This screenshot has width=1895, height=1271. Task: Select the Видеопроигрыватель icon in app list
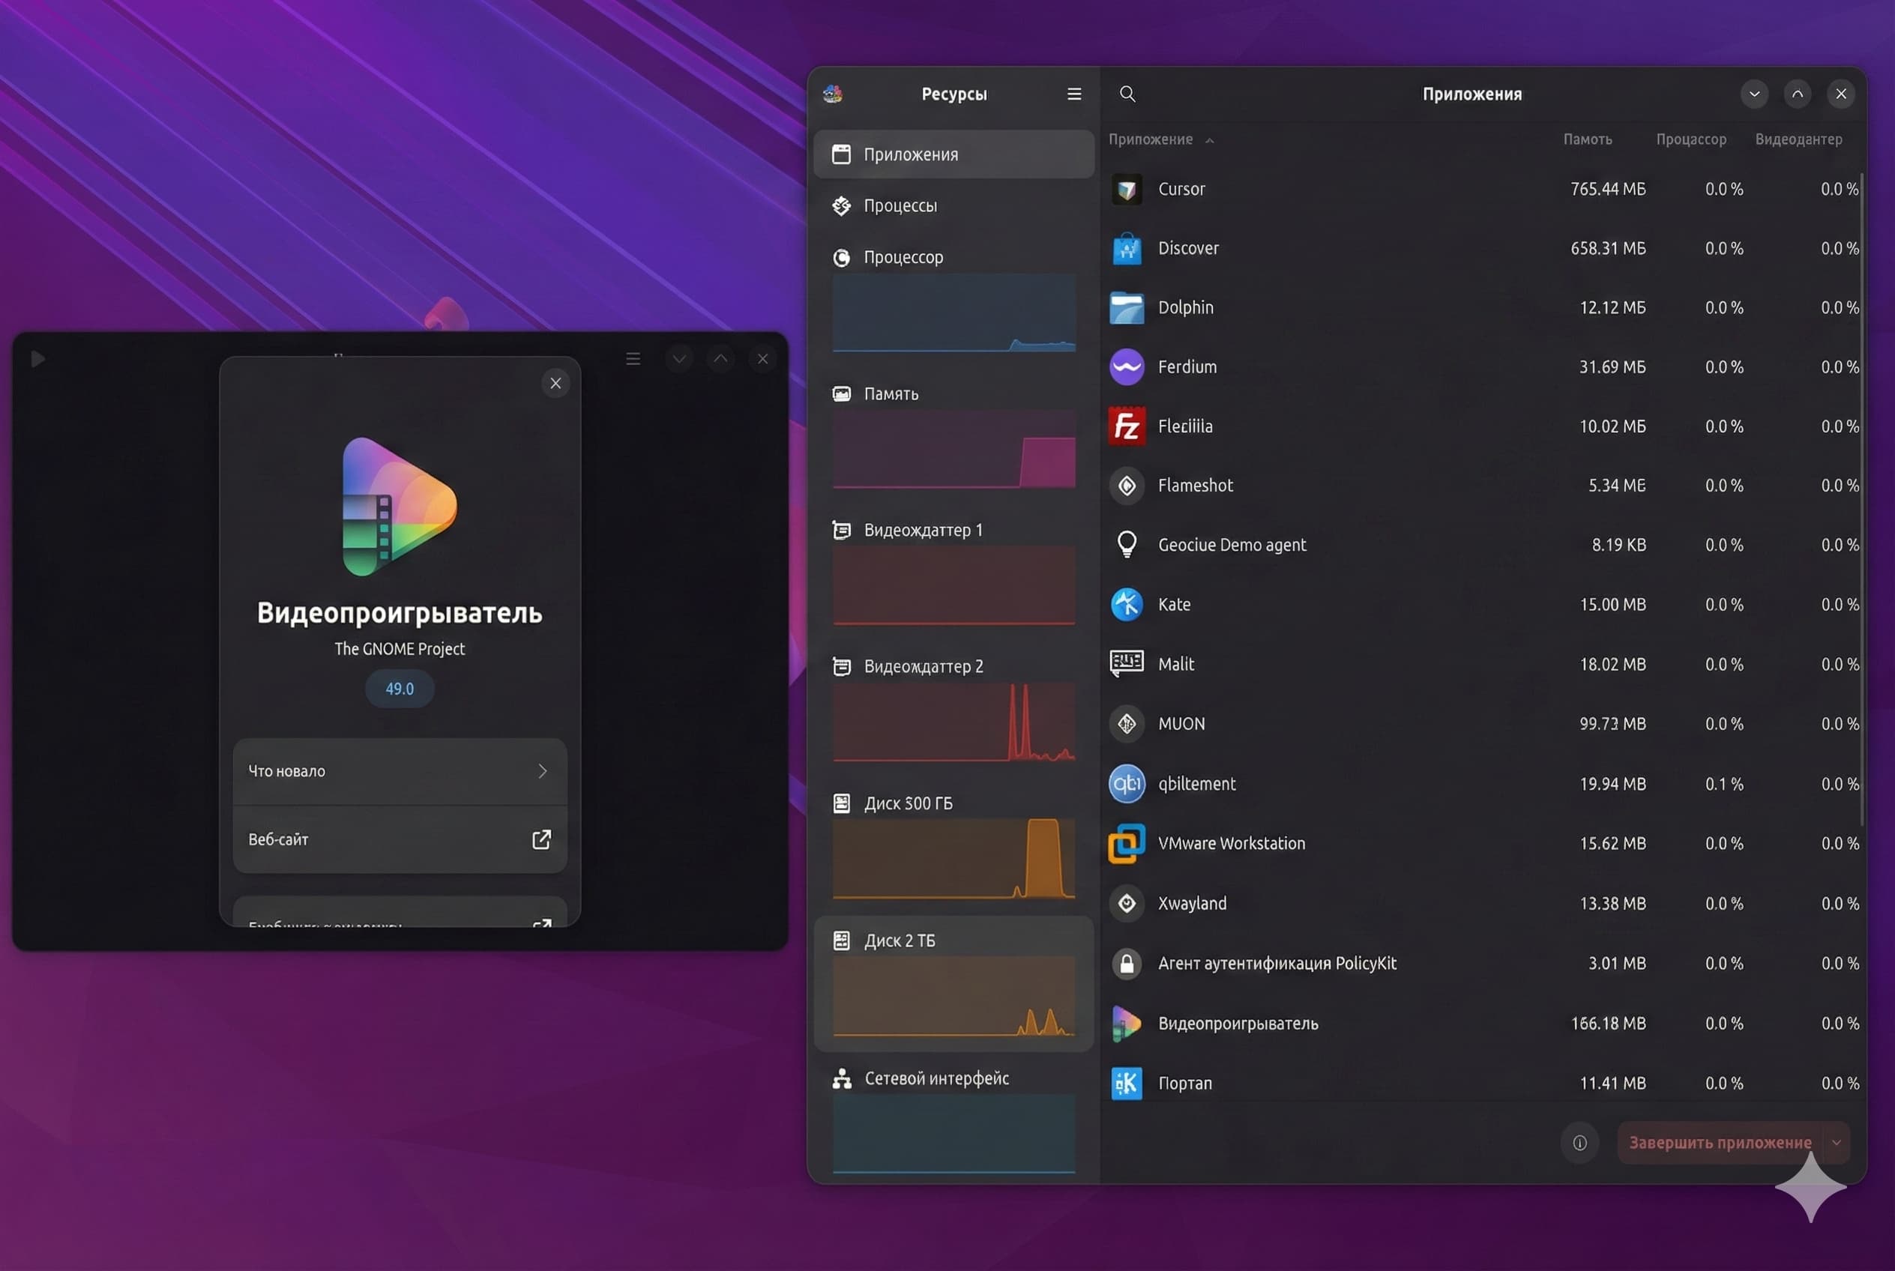tap(1127, 1024)
